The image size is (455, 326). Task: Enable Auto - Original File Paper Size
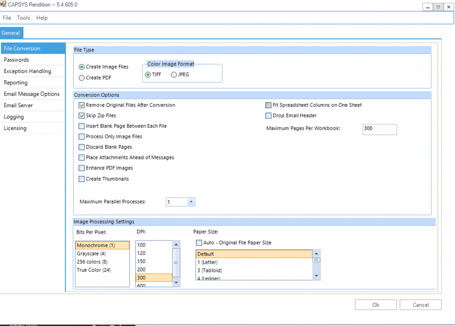click(199, 243)
